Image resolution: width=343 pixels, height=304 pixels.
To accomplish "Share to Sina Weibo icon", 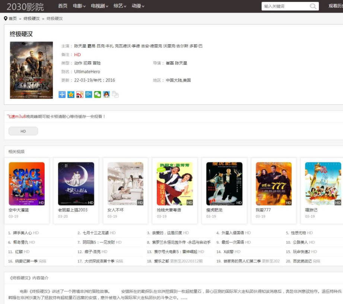I will pos(80,94).
